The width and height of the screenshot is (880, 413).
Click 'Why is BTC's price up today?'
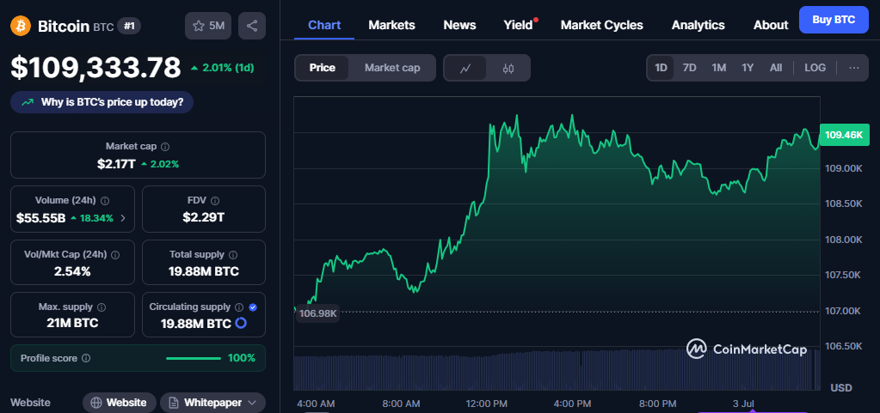tap(102, 102)
